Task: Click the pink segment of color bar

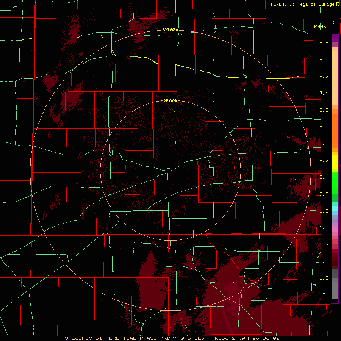Action: [x=335, y=230]
